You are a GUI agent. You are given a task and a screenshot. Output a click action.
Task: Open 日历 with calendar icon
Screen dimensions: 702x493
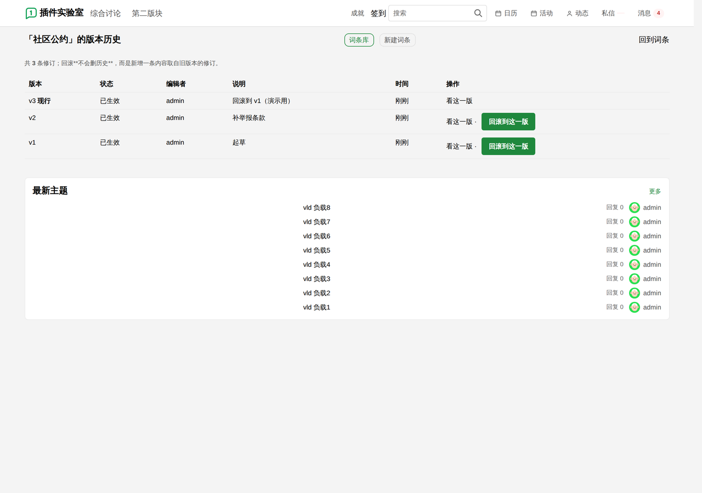tap(506, 13)
